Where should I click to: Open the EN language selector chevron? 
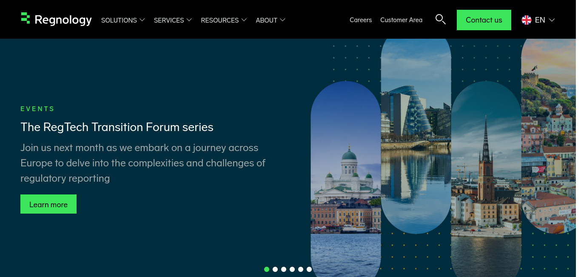(x=552, y=20)
